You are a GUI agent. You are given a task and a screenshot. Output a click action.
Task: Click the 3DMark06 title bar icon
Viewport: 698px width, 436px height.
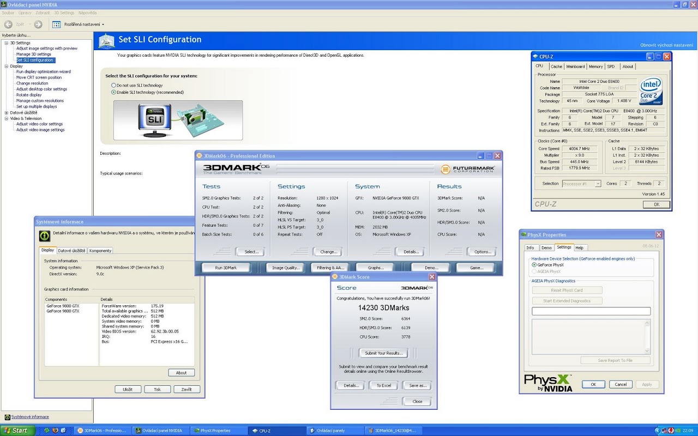click(200, 156)
